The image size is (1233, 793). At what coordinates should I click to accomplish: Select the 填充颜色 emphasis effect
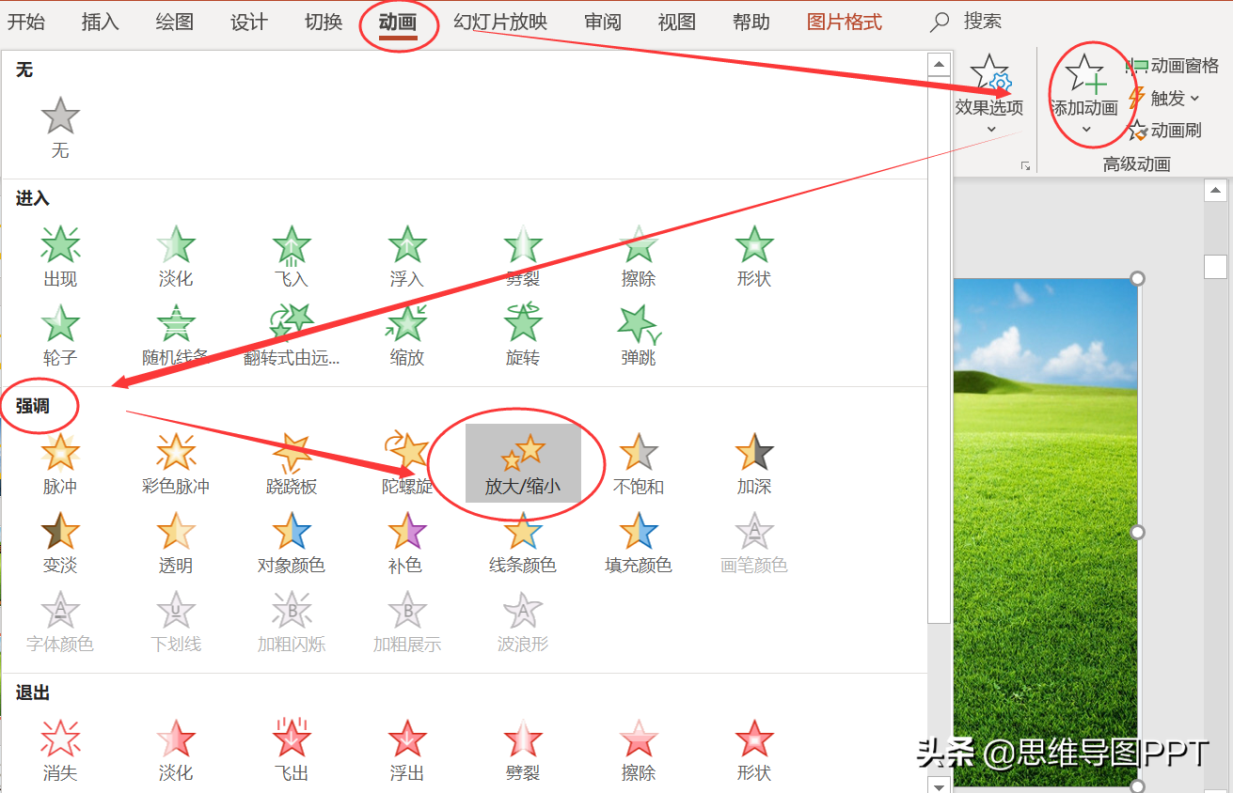[639, 542]
